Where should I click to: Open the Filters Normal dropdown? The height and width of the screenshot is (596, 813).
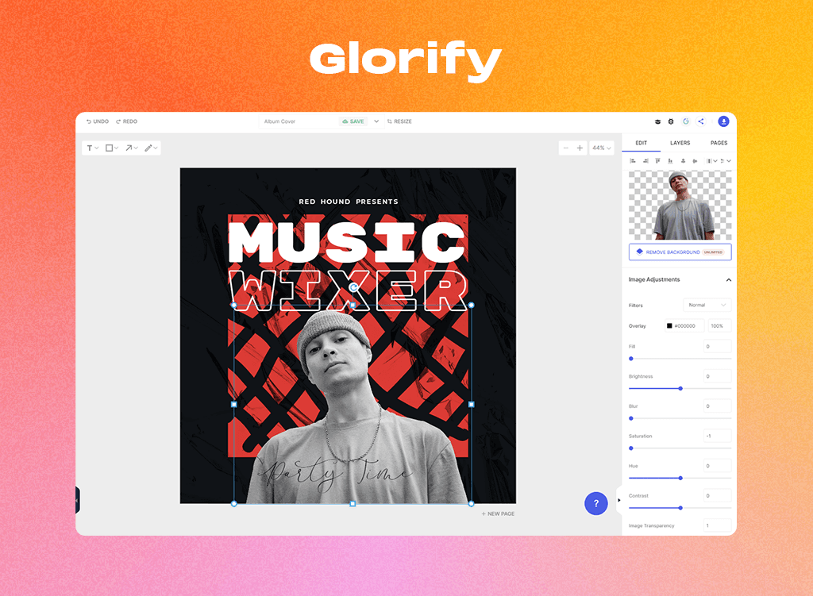707,306
